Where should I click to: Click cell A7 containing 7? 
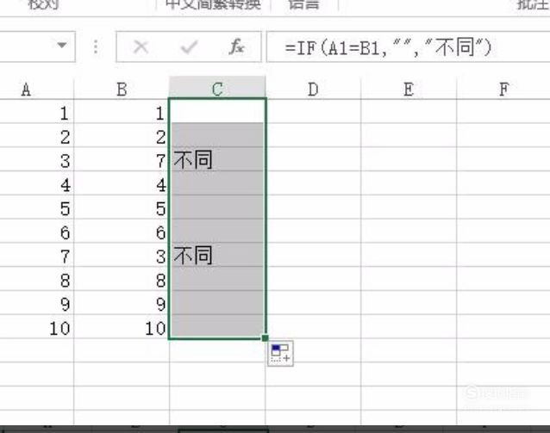36,255
